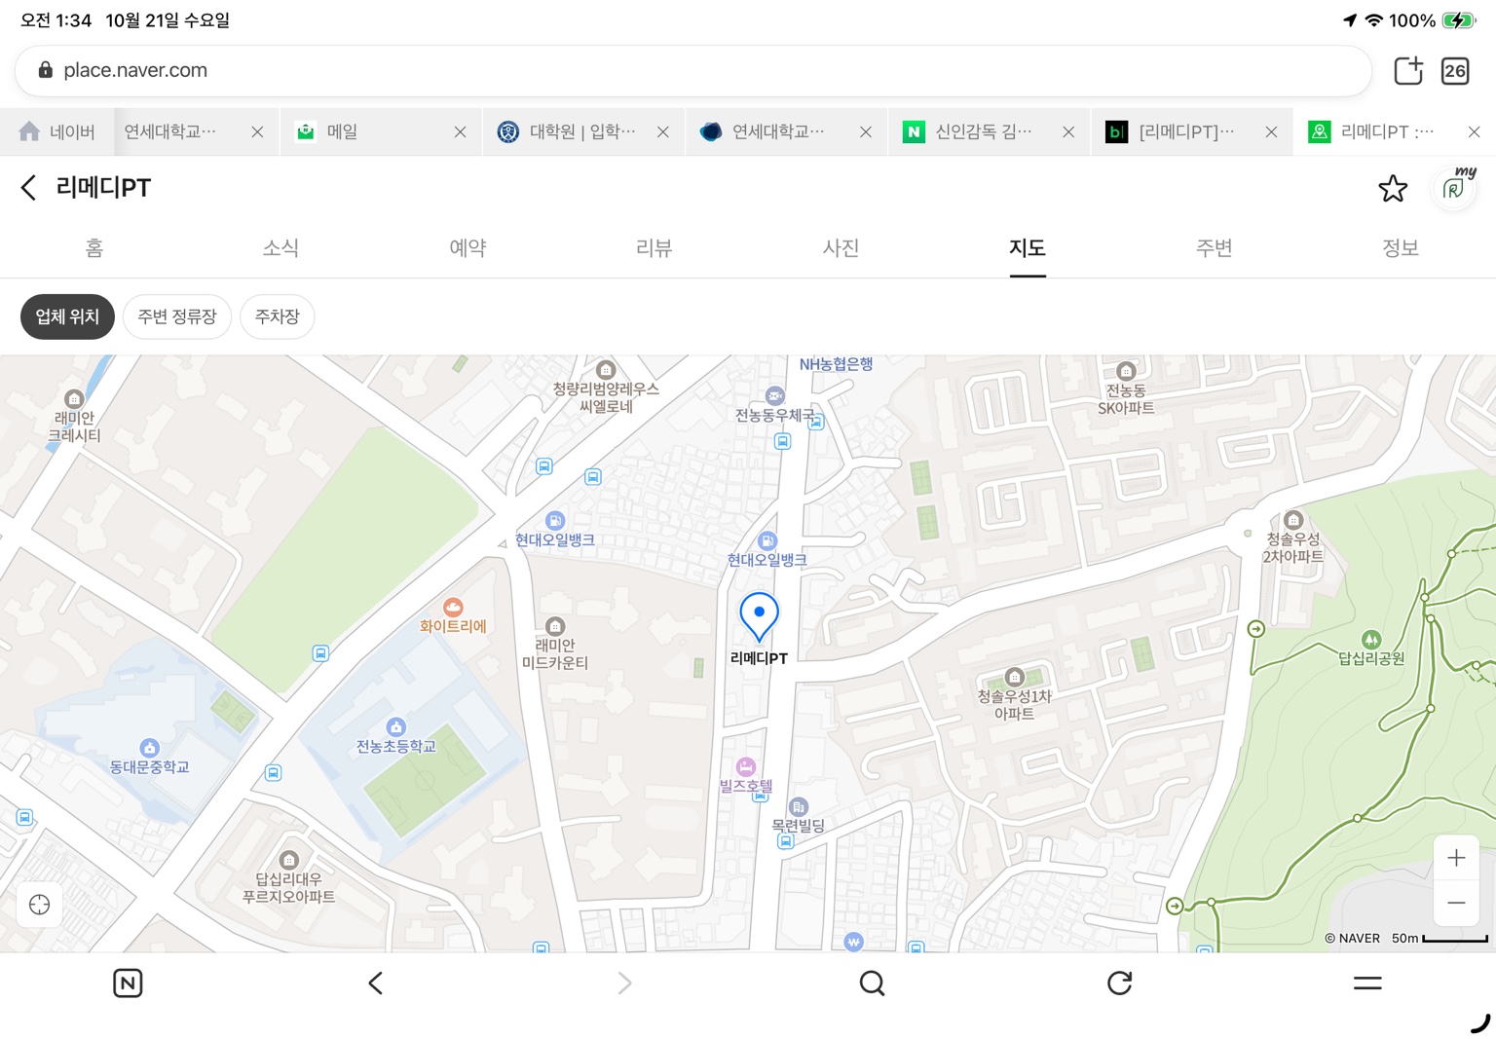The width and height of the screenshot is (1496, 1039).
Task: Tap the bus stop icon beside 동대문중학교
Action: click(x=274, y=773)
